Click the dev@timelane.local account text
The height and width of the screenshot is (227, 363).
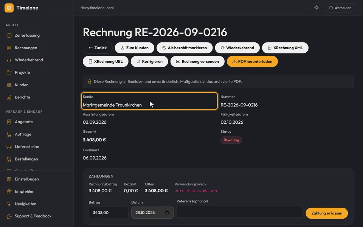97,8
